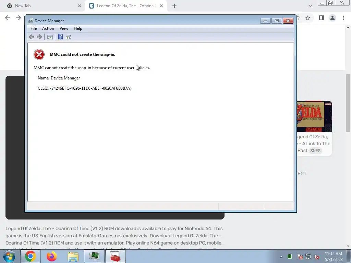Click the red toolbox taskbar icon
The height and width of the screenshot is (263, 351).
[x=115, y=256]
